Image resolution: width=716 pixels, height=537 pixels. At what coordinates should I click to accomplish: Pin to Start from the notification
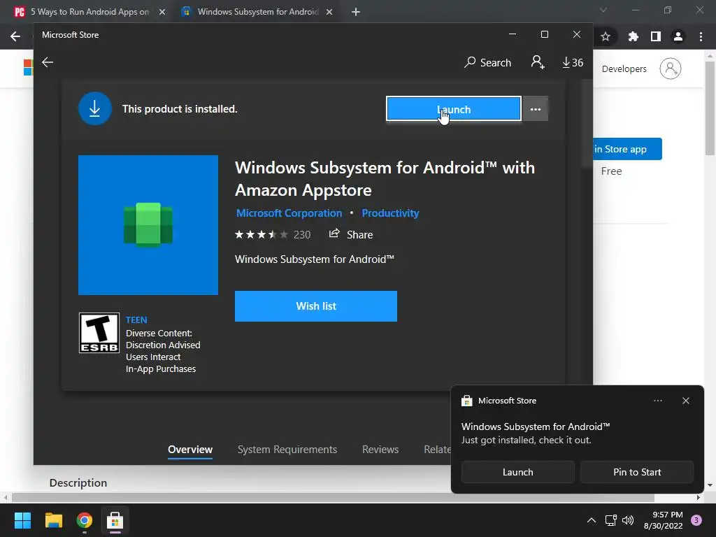[637, 472]
